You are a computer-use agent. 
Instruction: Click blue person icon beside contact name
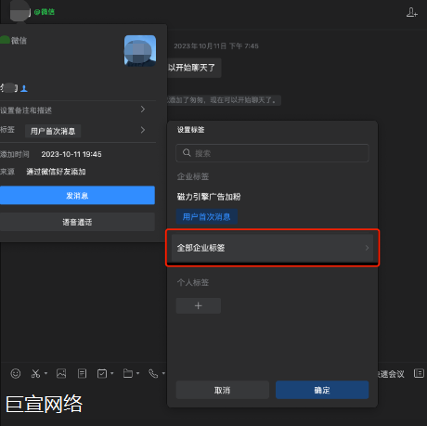[24, 89]
